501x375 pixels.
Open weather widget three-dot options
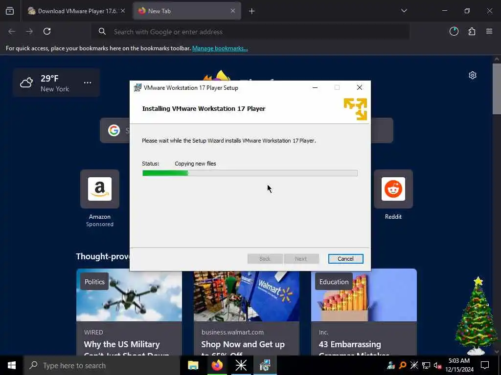click(88, 83)
